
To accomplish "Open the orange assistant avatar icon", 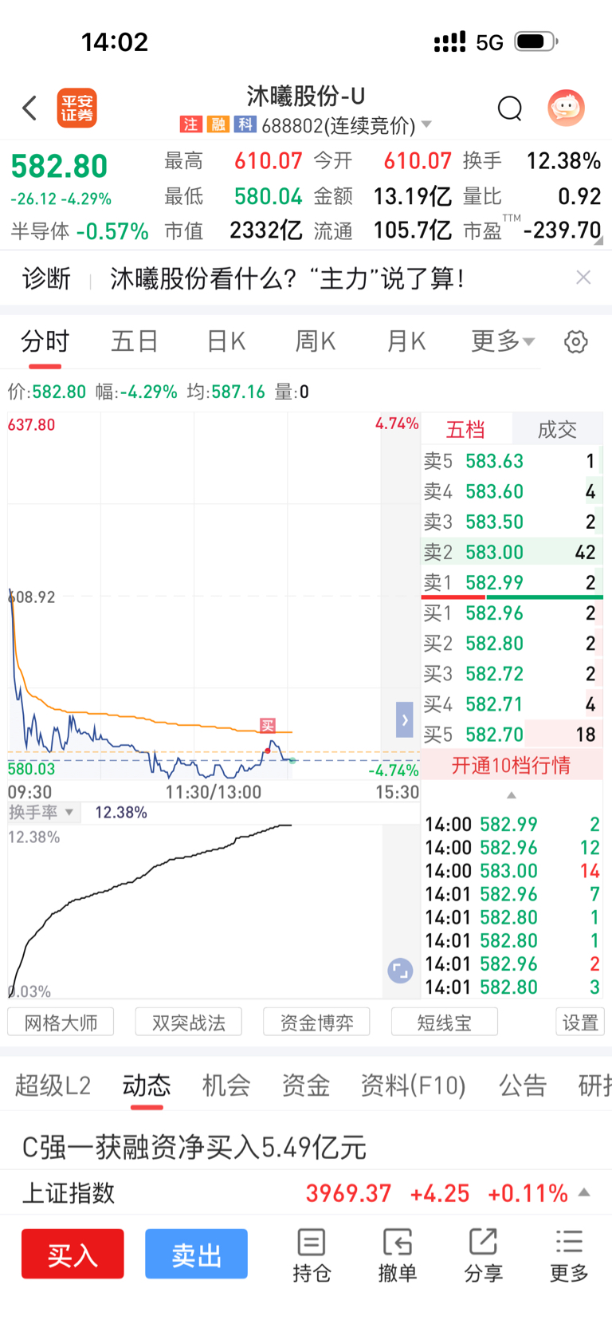I will [x=566, y=108].
